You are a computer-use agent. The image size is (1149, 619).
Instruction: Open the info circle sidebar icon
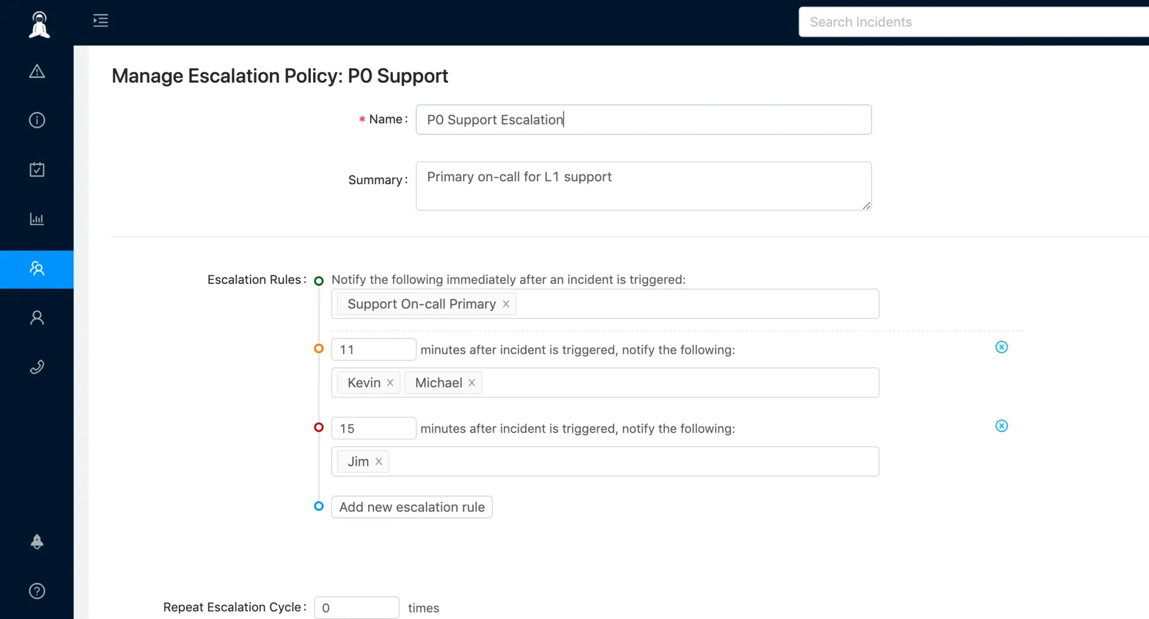tap(37, 120)
